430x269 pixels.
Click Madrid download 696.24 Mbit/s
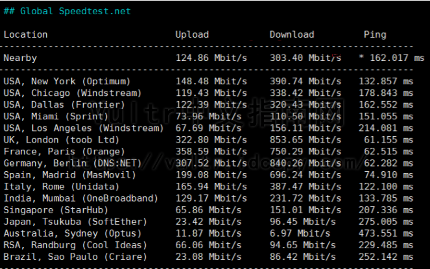(305, 175)
